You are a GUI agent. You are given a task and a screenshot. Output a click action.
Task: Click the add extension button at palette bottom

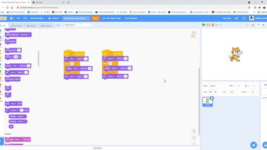(1, 141)
